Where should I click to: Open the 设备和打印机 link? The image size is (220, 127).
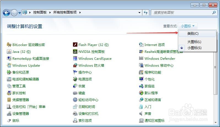pos(88,114)
